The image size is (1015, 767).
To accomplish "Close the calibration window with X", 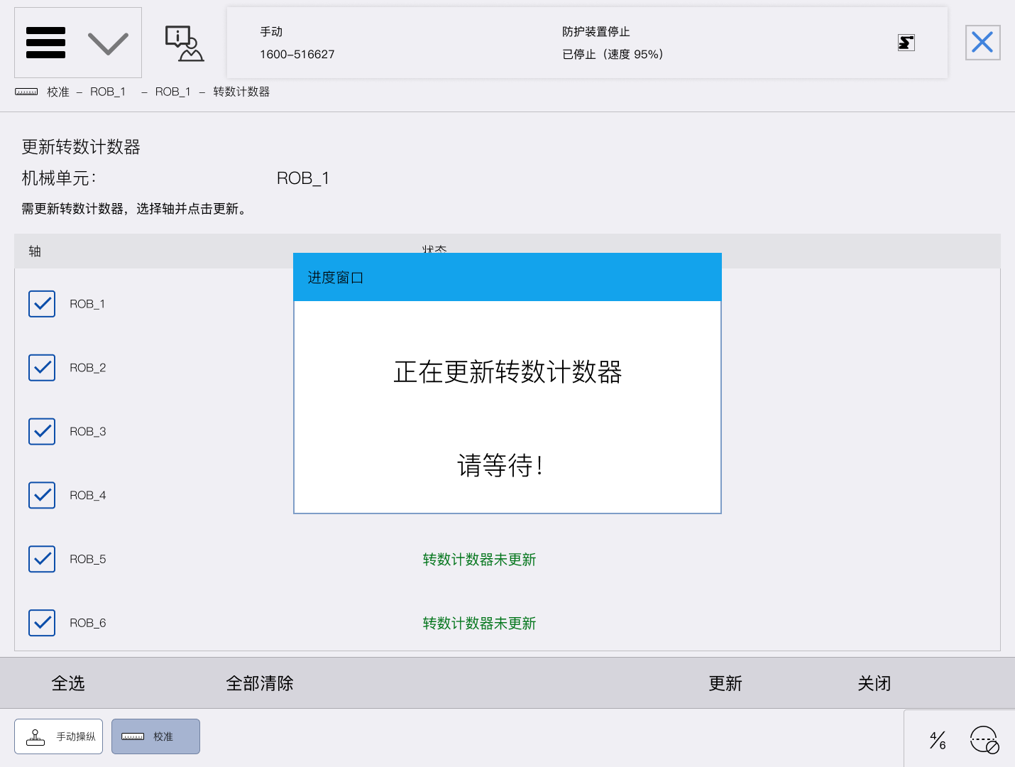I will [982, 43].
